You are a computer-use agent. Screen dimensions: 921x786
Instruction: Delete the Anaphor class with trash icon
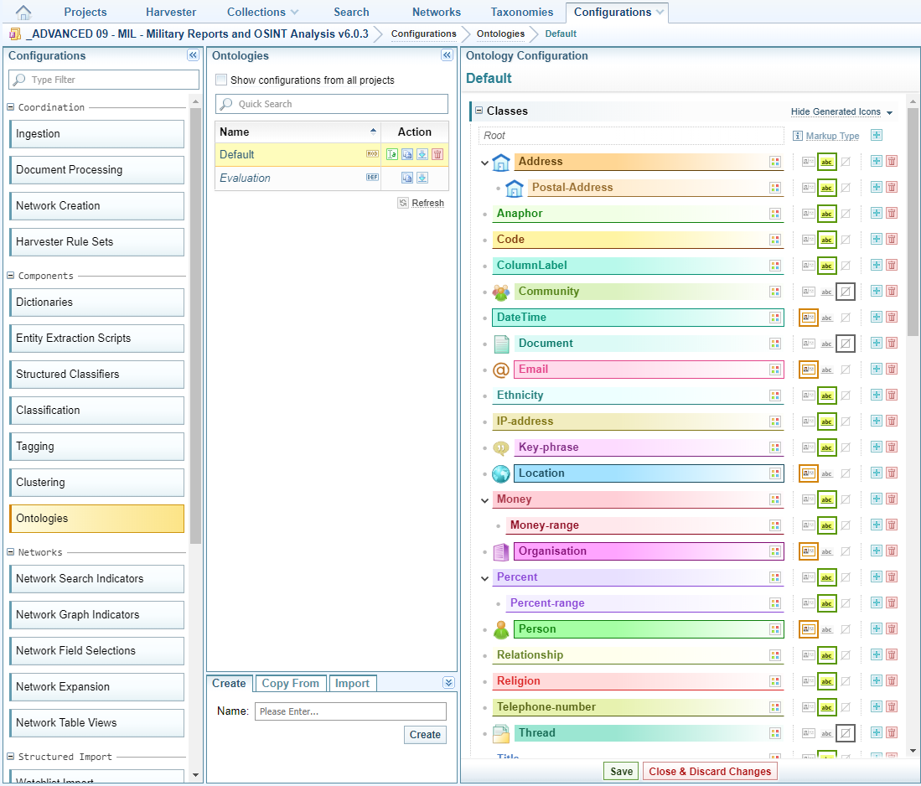coord(892,214)
